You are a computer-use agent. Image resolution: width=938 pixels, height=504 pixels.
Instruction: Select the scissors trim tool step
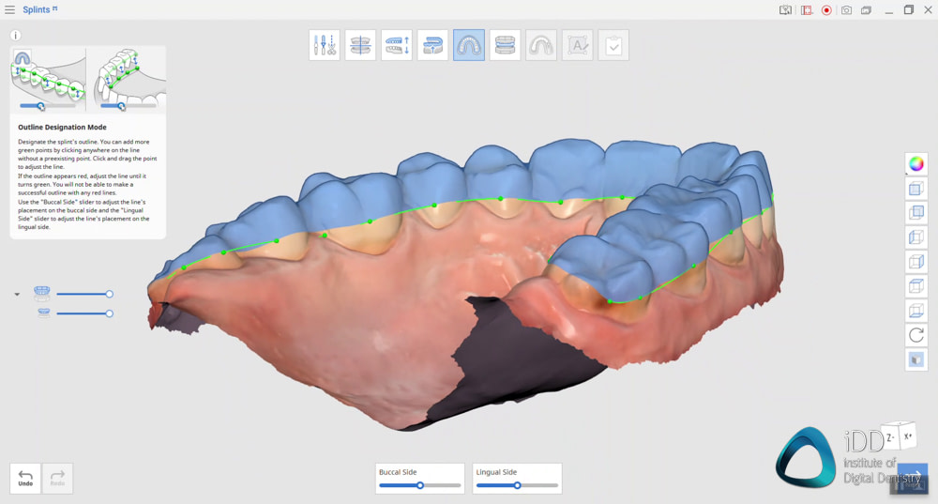[325, 45]
